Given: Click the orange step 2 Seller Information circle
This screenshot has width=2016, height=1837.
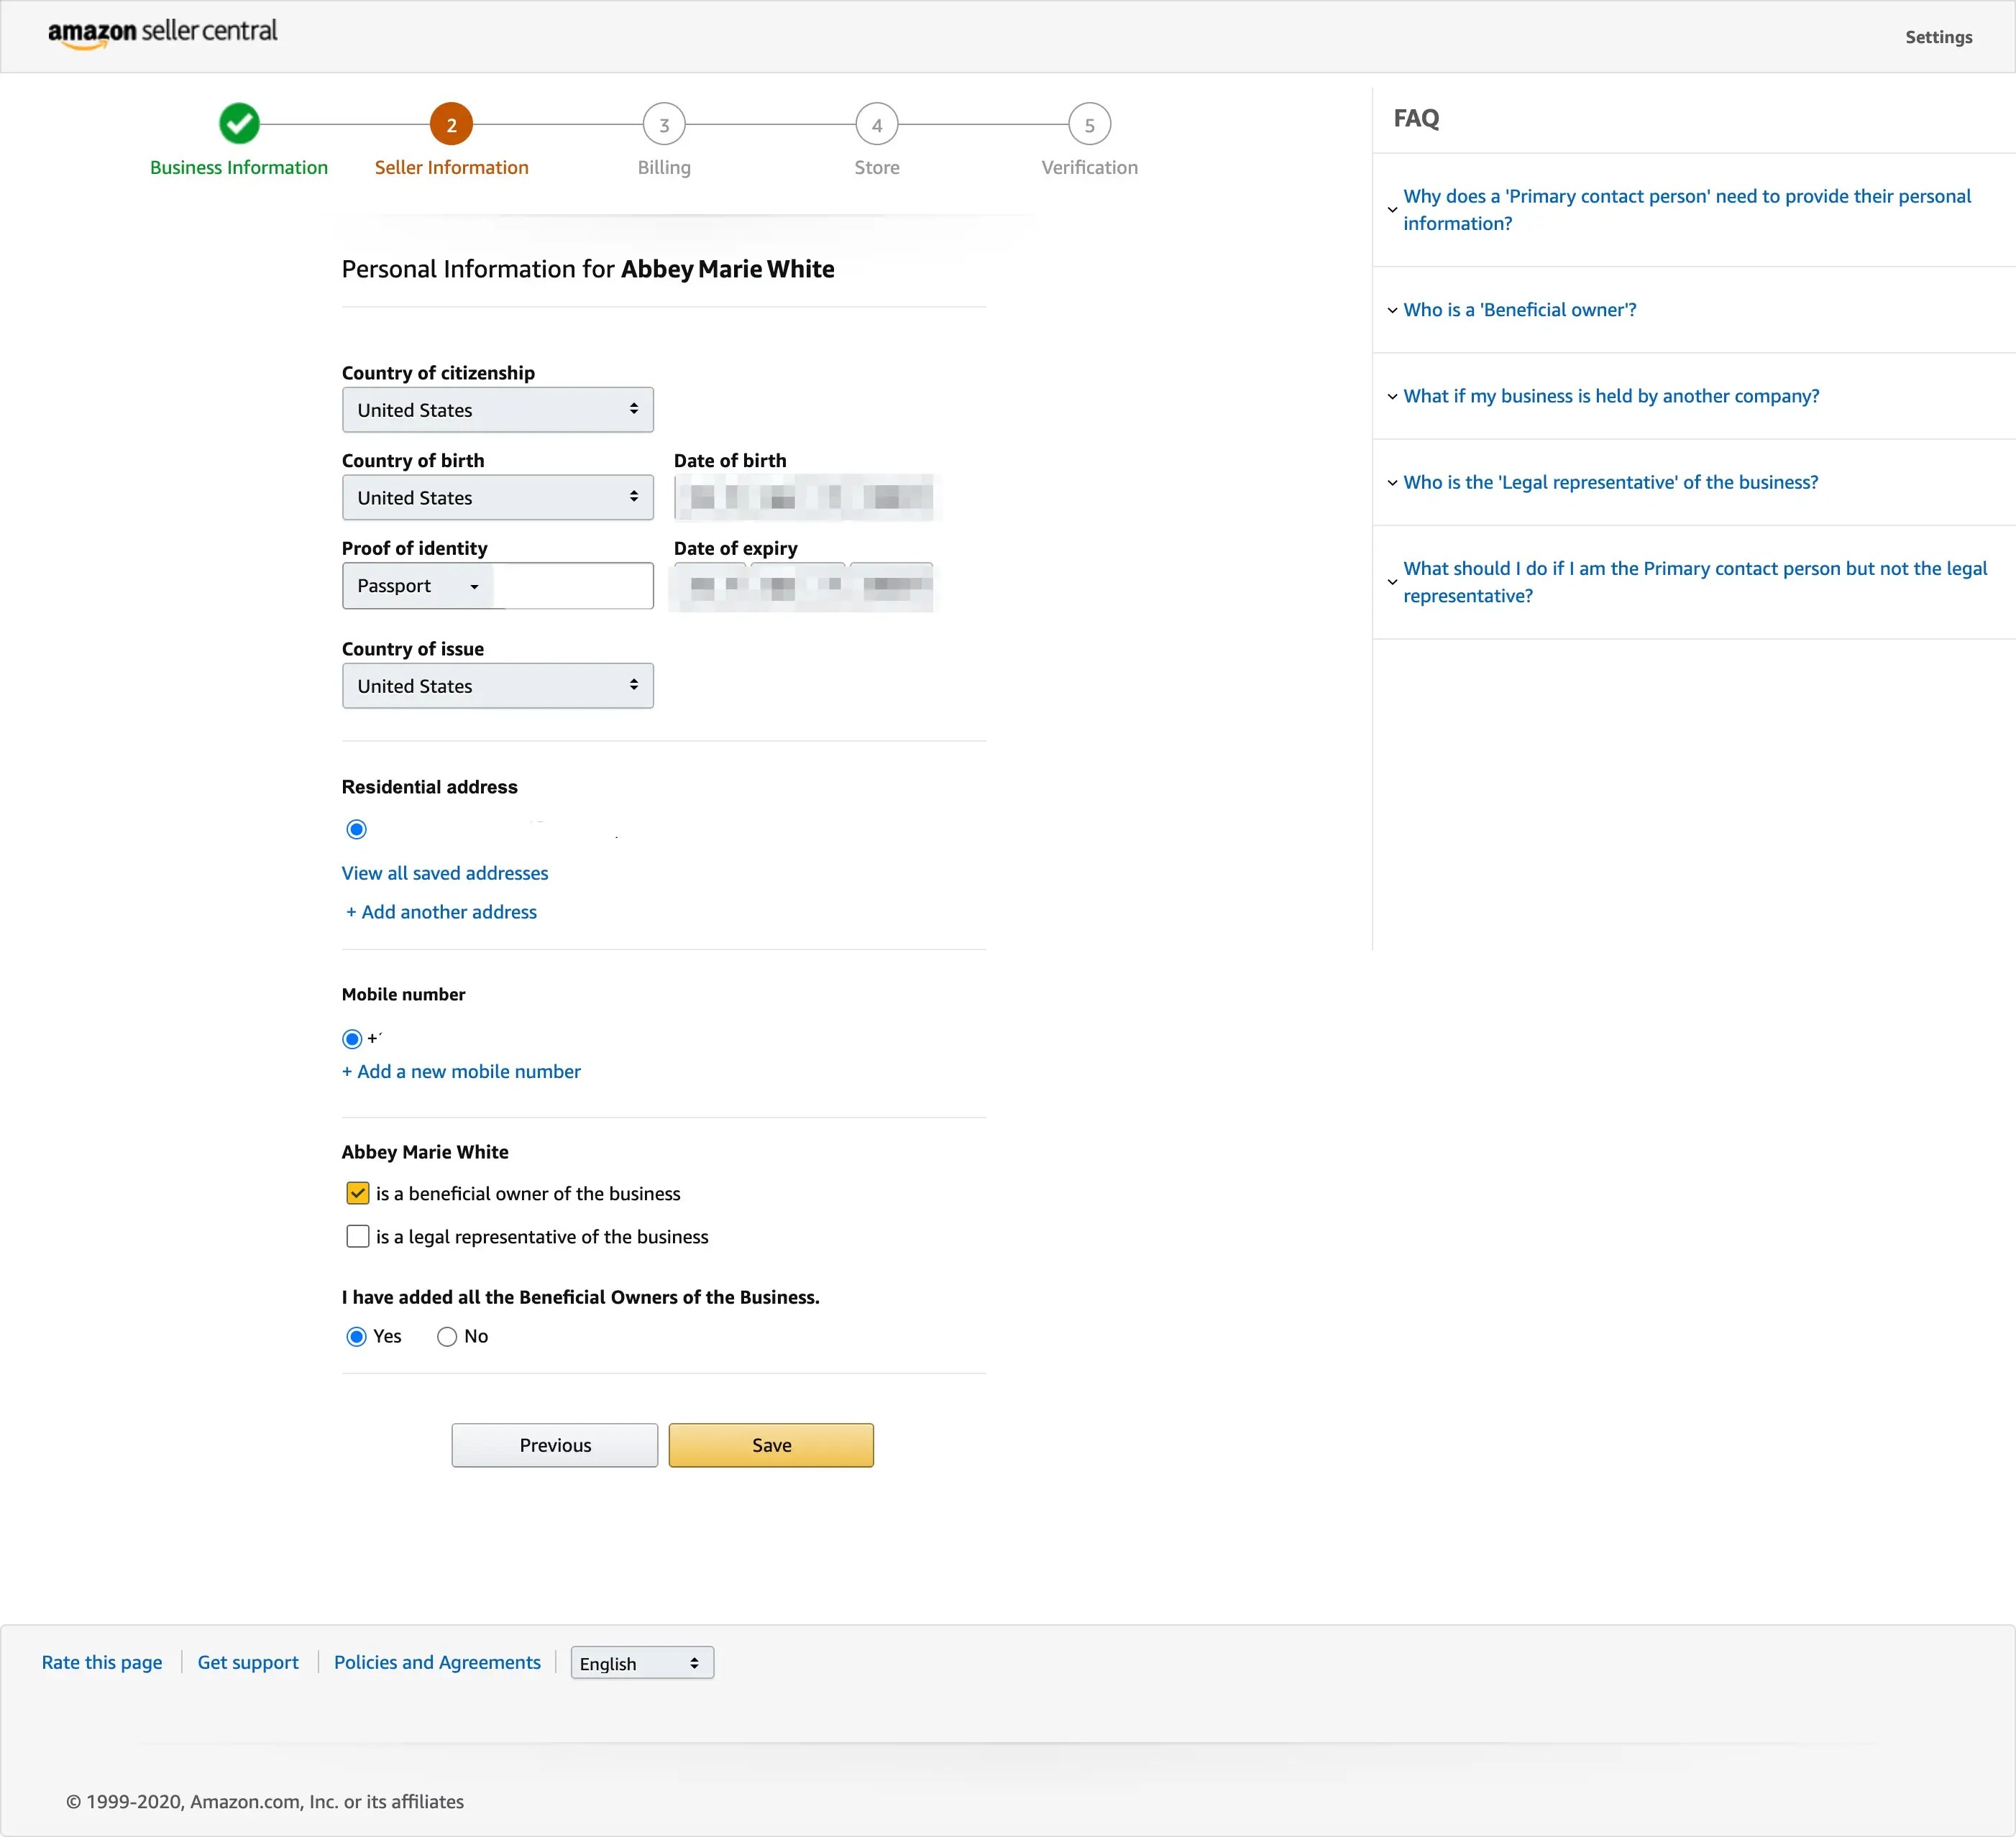Looking at the screenshot, I should [451, 124].
